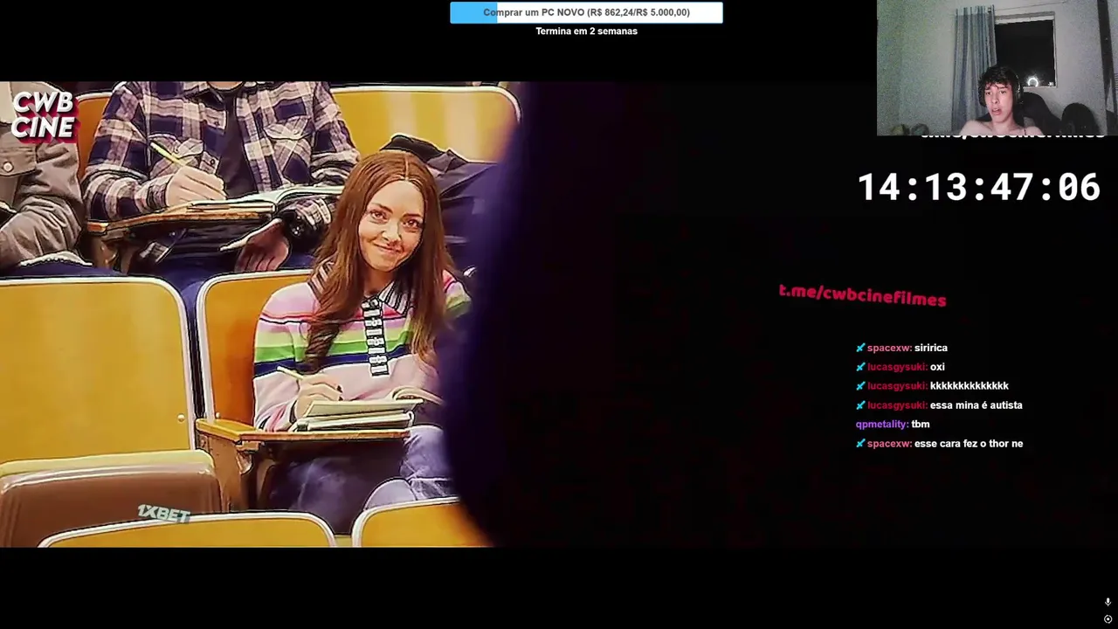Click username lucasgysuki on 'essa mina é autista'

coord(897,405)
